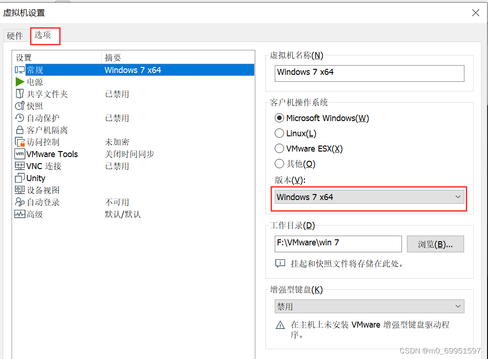Click the VNC 连接 icon
The image size is (488, 359).
pos(19,166)
